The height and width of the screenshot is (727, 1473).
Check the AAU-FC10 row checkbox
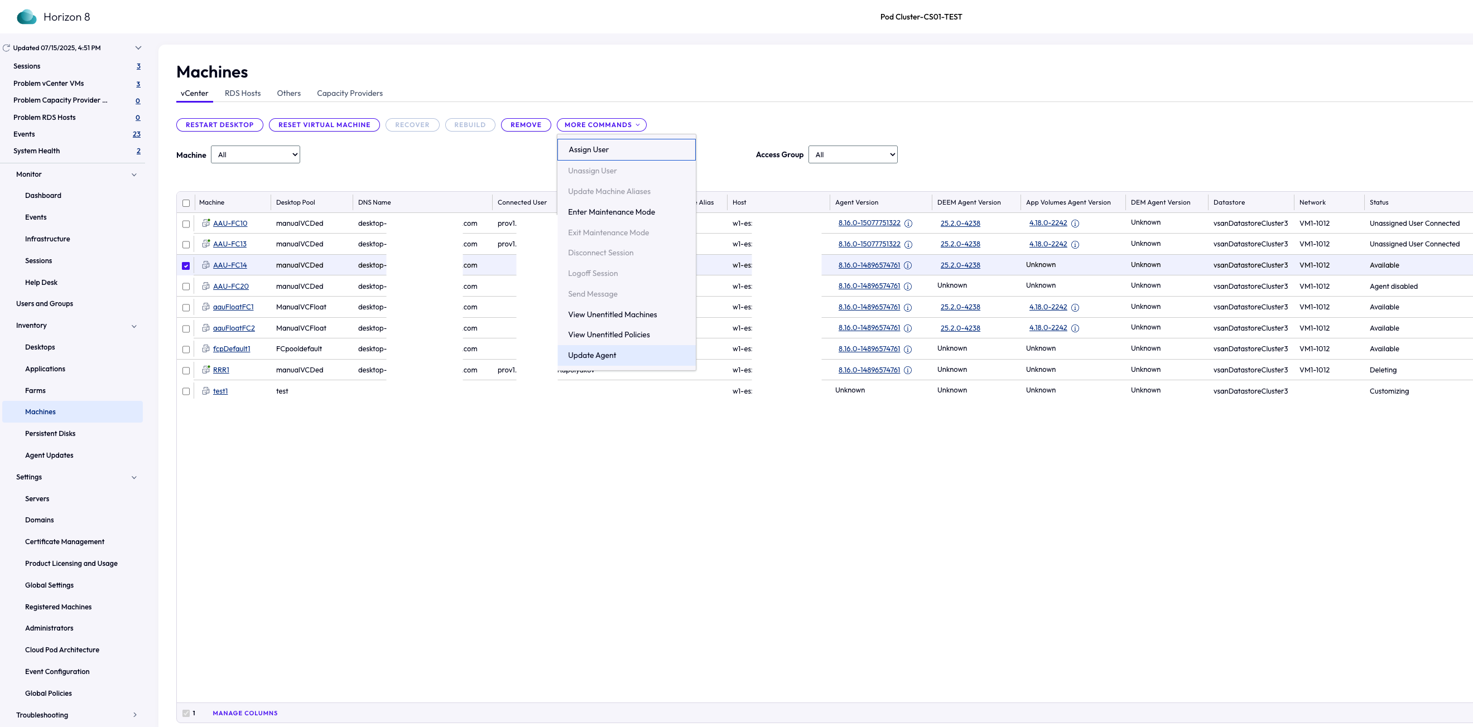pyautogui.click(x=186, y=224)
